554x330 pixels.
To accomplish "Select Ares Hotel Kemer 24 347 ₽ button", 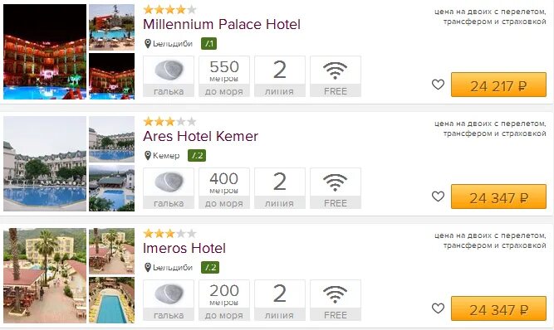I will pos(498,197).
